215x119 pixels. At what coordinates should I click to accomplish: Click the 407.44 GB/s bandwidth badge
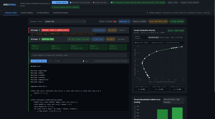point(79,39)
